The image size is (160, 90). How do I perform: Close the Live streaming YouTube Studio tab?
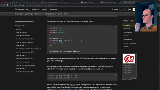[x=19, y=2]
